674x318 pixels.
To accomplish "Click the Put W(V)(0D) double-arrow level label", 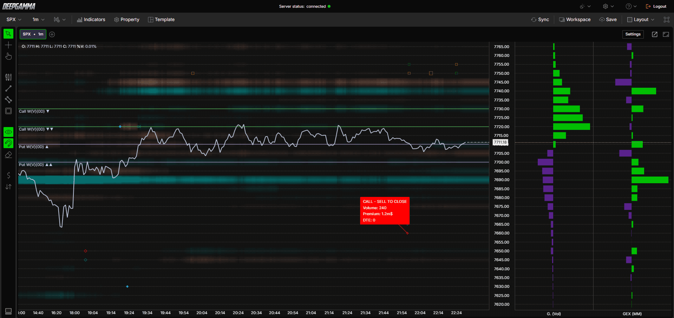I will click(x=35, y=165).
